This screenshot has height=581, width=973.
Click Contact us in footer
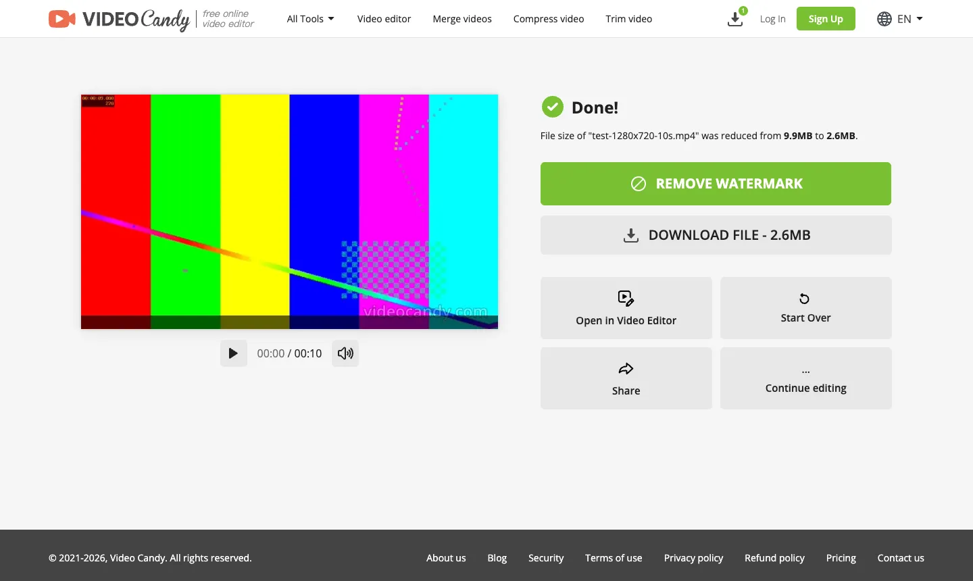tap(901, 558)
